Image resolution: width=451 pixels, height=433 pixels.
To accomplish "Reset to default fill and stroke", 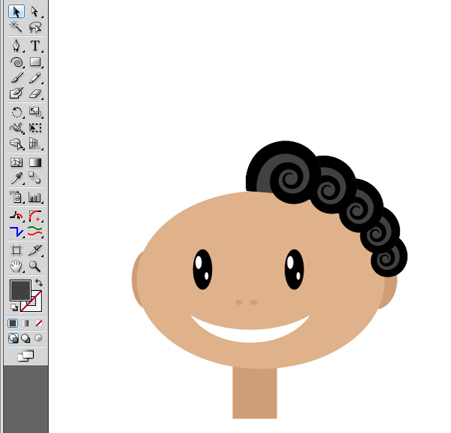I will point(14,307).
